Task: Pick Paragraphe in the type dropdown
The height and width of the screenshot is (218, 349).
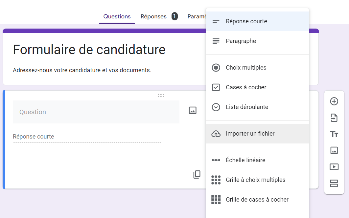Action: click(x=241, y=41)
